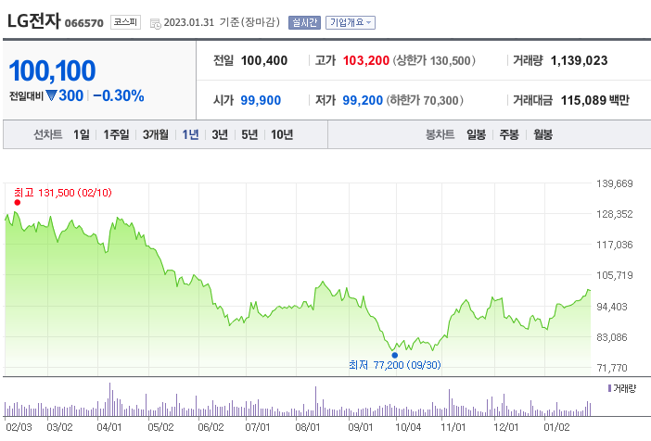The width and height of the screenshot is (651, 441).
Task: Select the 5년 line chart tab
Action: coord(249,134)
